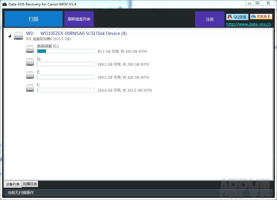Click the 'D:' drive letter label

[x=39, y=59]
